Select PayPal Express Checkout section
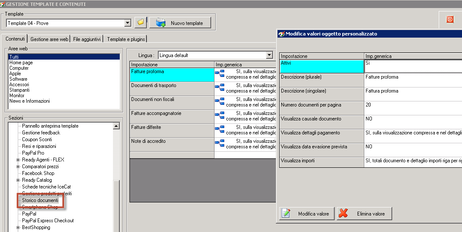 coord(48,221)
